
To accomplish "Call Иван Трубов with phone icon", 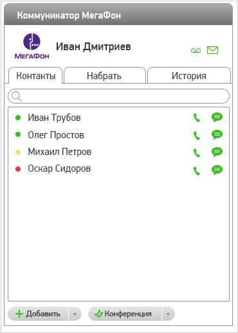I will click(x=197, y=118).
